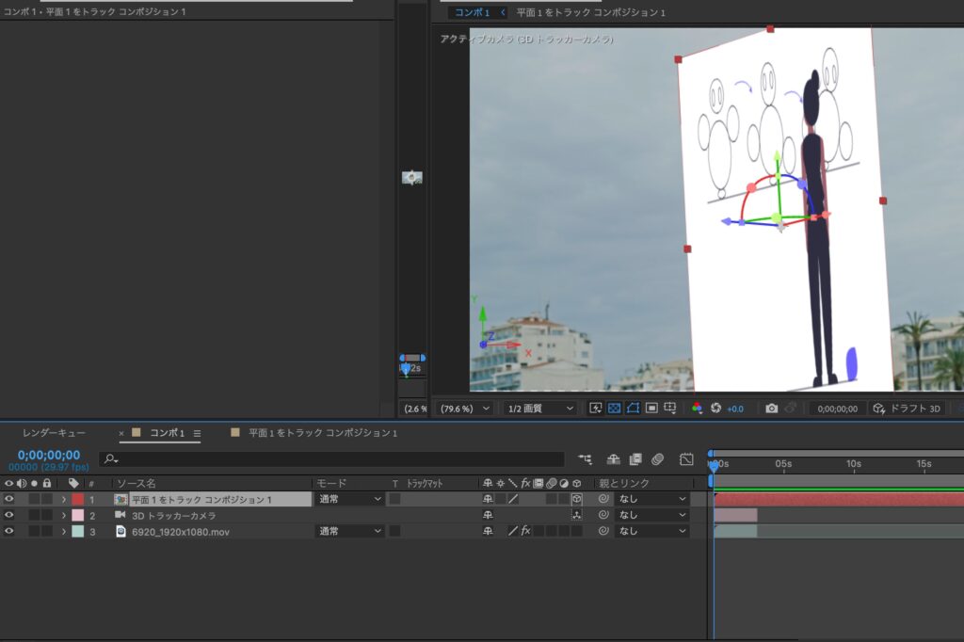Enable motion blur timeline switch
Screen dimensions: 964x642
pyautogui.click(x=657, y=459)
